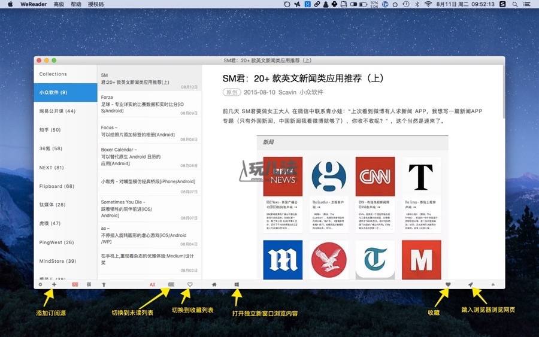
Task: Open the 36氪 (58) collection
Action: (65, 148)
